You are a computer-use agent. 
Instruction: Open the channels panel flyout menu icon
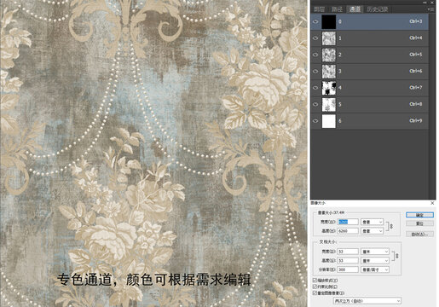430,9
